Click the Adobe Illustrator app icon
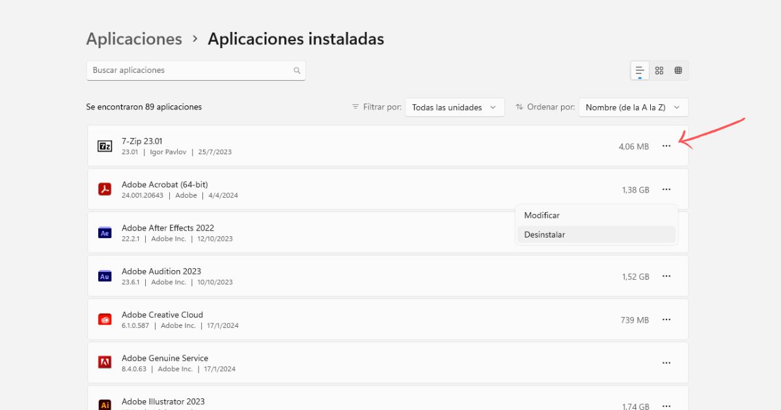This screenshot has height=410, width=781. coord(104,404)
